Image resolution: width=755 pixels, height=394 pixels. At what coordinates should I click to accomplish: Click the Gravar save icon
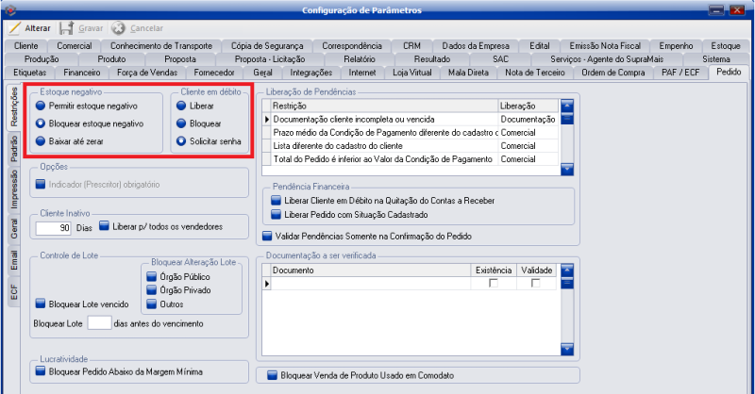67,28
